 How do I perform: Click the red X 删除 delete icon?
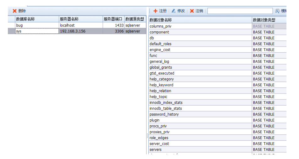(14, 11)
